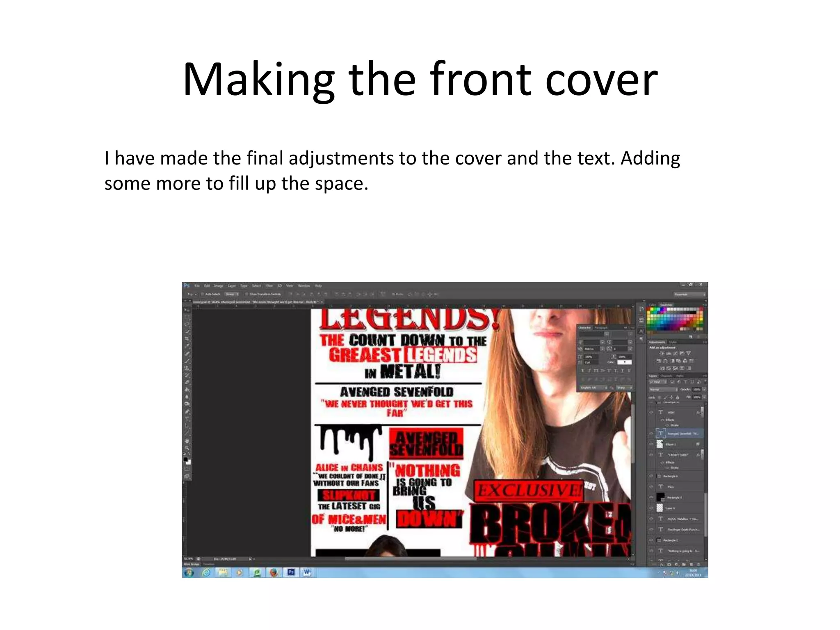Hide the "I DON'T CARE" text layer
This screenshot has width=840, height=630.
pos(651,455)
